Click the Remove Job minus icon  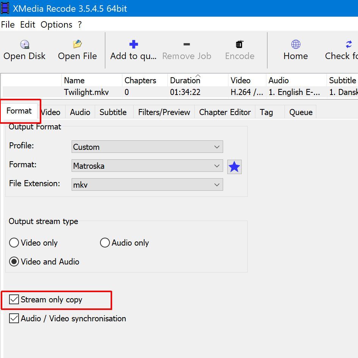click(x=186, y=44)
